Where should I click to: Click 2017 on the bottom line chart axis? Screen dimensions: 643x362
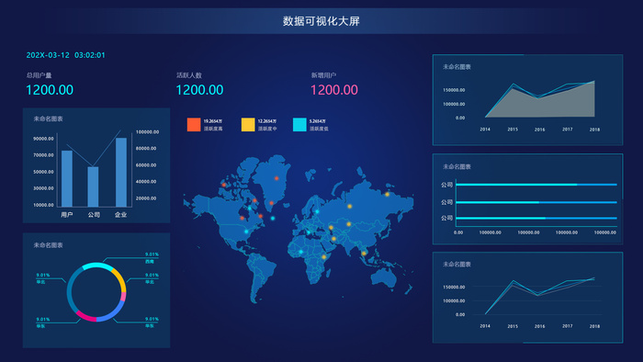pyautogui.click(x=567, y=326)
